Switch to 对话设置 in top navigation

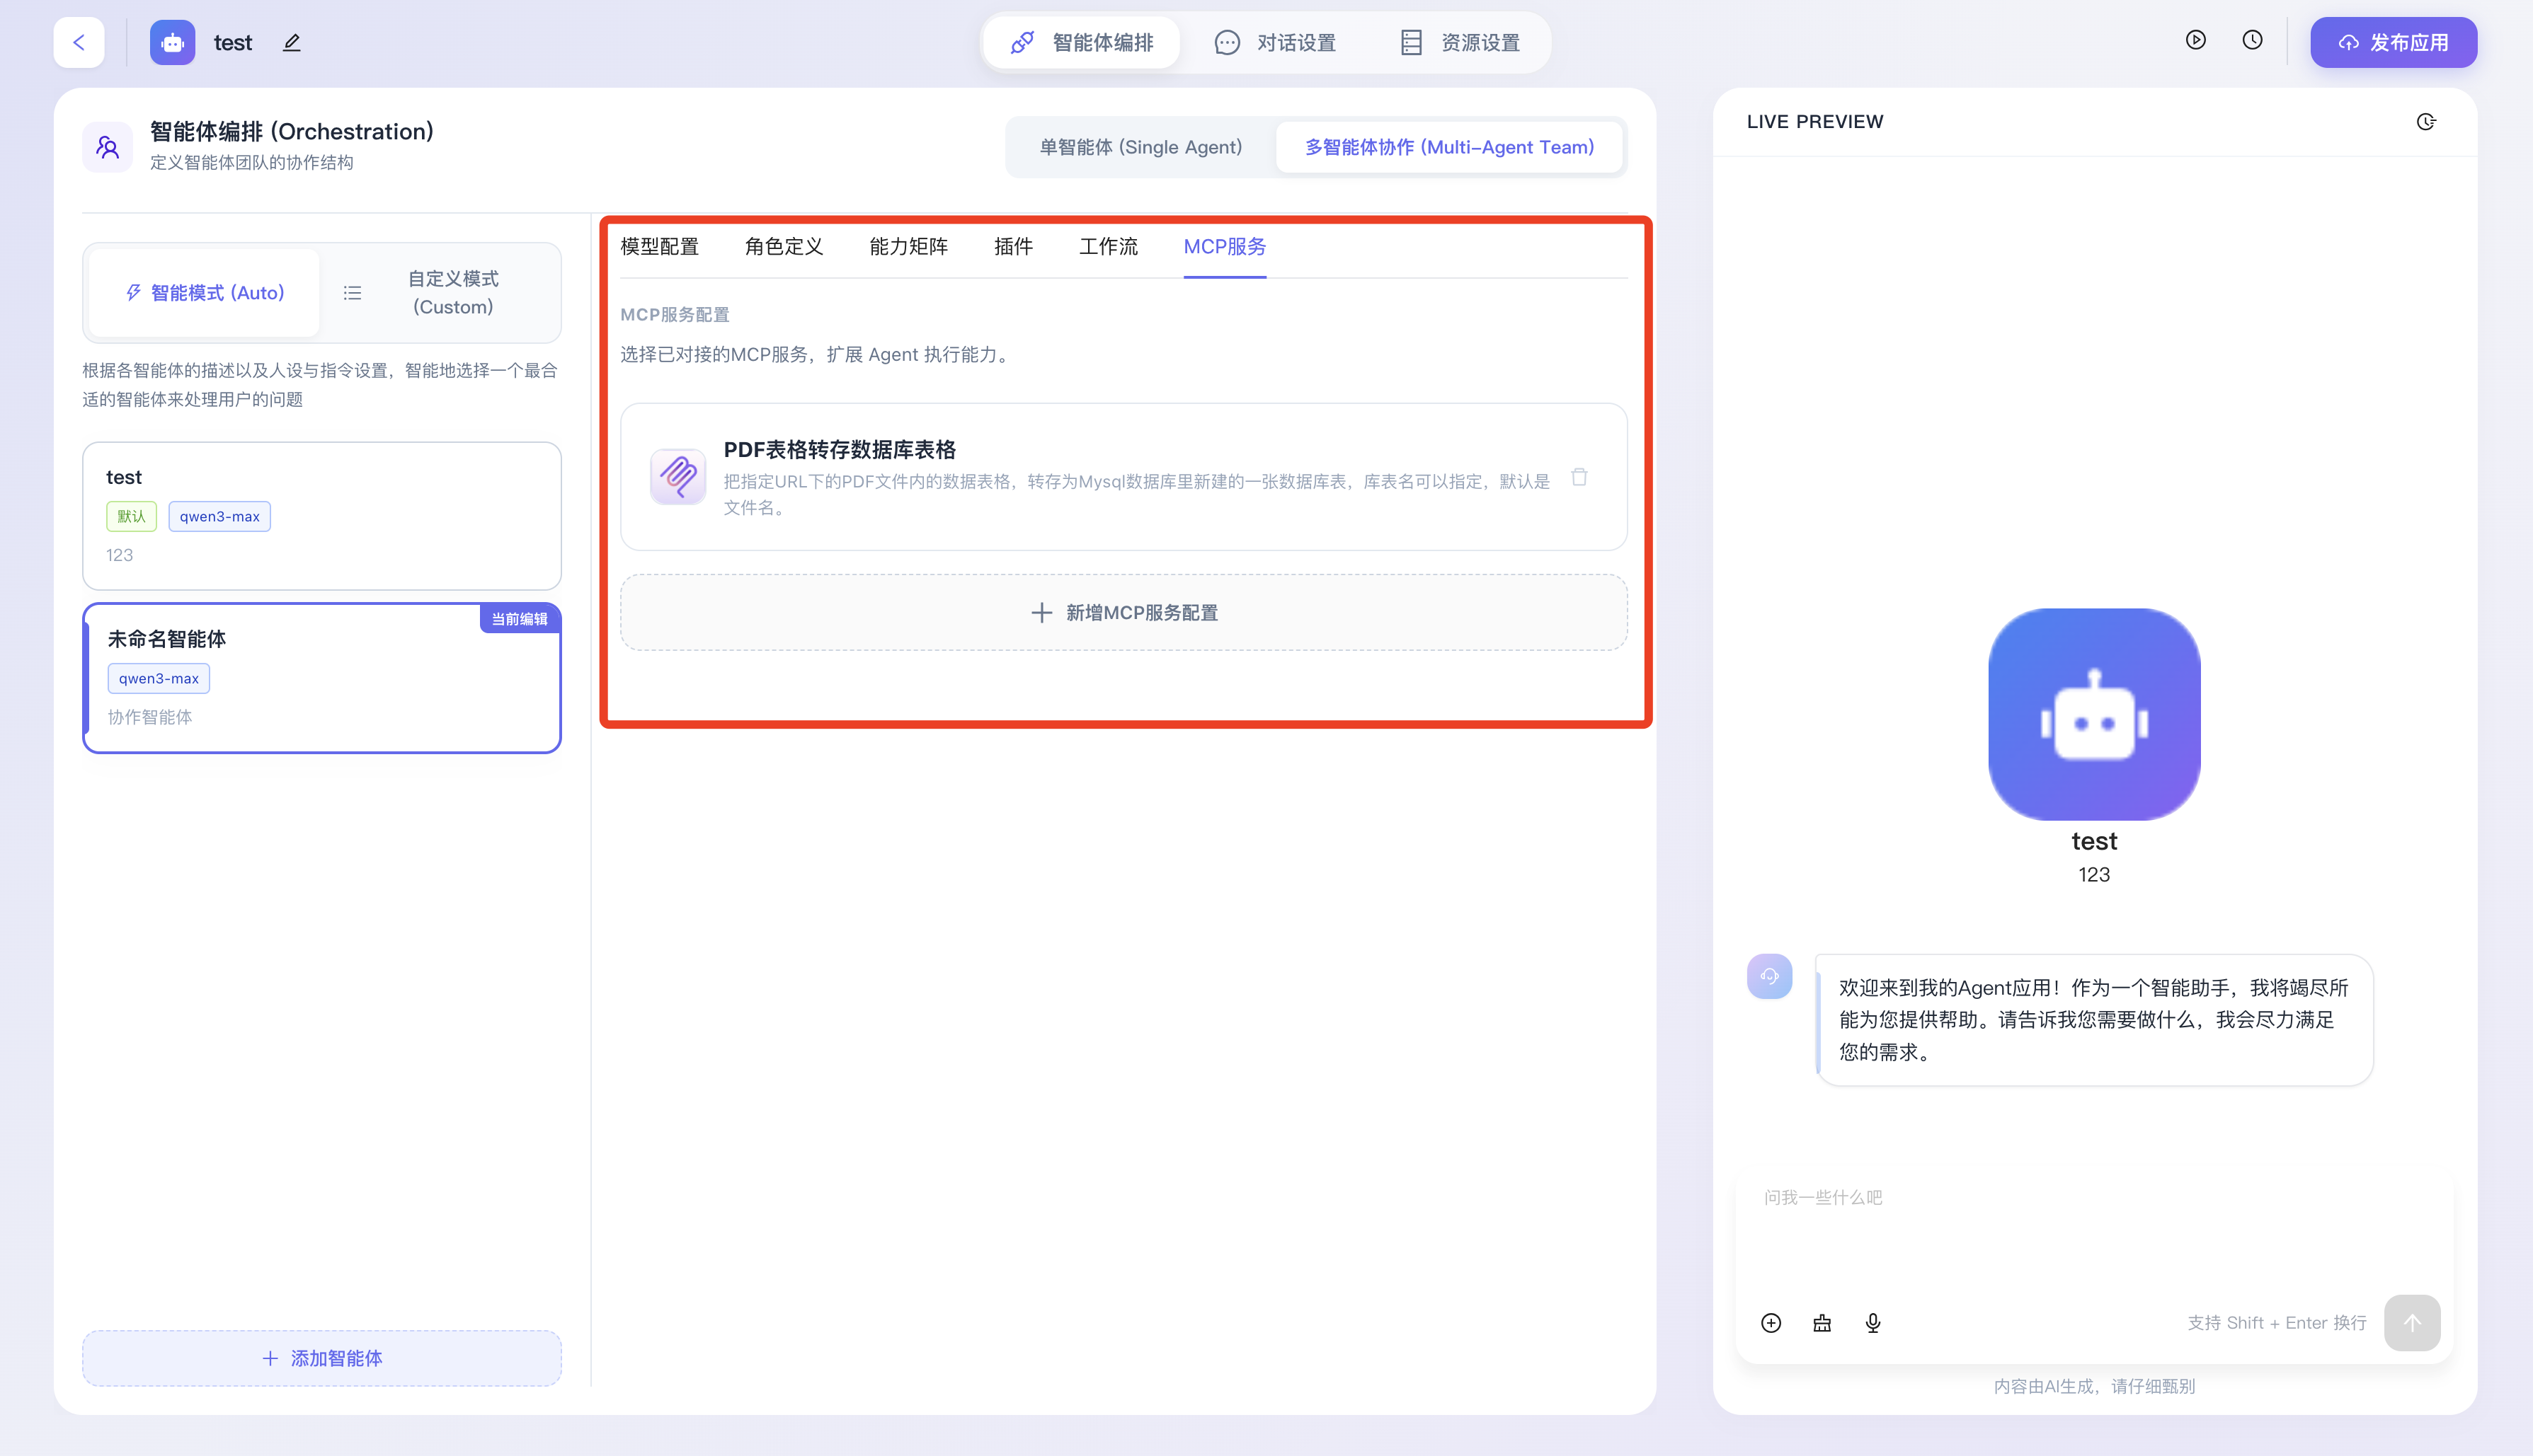click(1276, 43)
